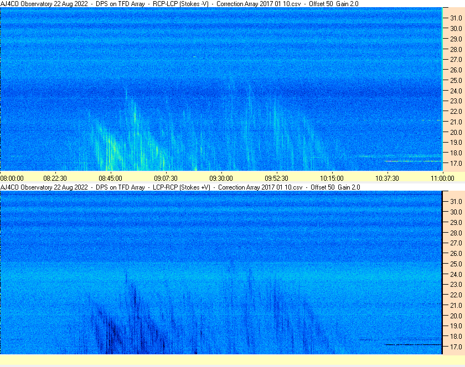The width and height of the screenshot is (465, 367).
Task: Click 'RCP-LCP (Stokes -V)' in upper chart title
Action: click(180, 4)
